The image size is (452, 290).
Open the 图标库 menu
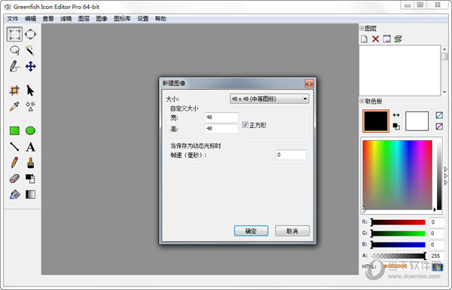pyautogui.click(x=122, y=19)
